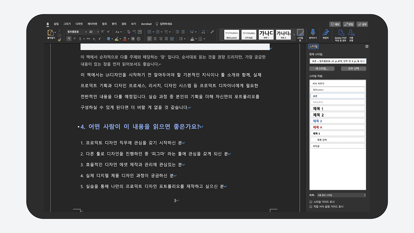Click the Sort icon
Viewport: 414px width, 233px height.
click(x=203, y=32)
